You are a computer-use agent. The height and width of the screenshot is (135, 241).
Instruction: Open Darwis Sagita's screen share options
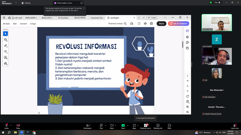[81, 3]
